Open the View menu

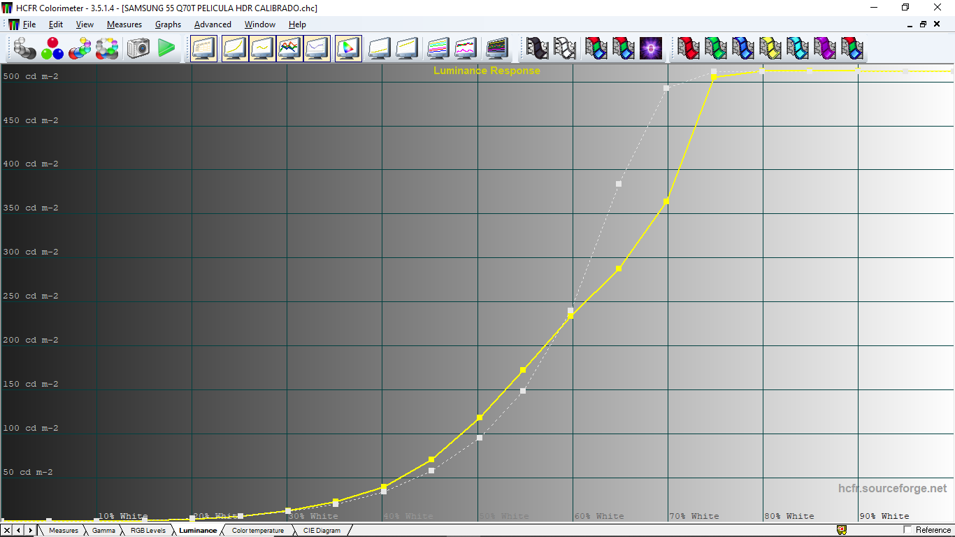(x=85, y=24)
